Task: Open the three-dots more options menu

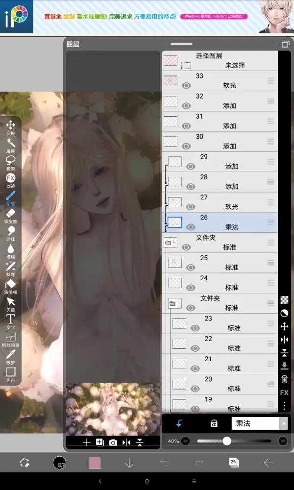Action: 284,406
